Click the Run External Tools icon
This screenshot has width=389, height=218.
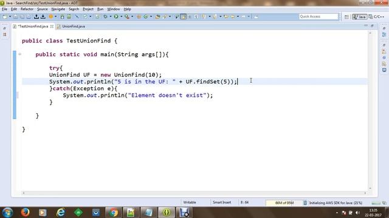127,16
